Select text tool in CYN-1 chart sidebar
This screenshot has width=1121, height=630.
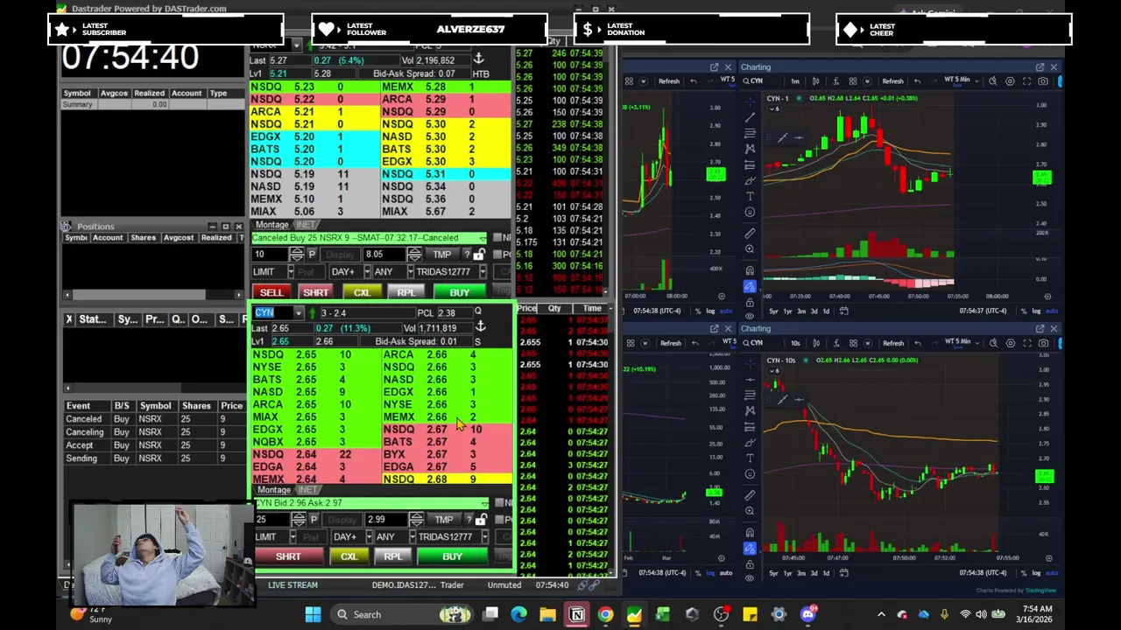click(x=750, y=197)
